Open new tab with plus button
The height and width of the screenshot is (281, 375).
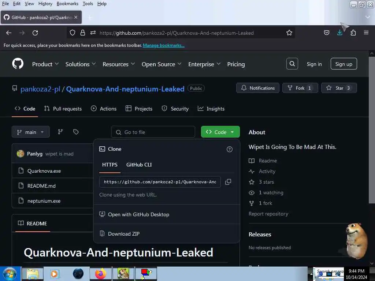coord(90,17)
